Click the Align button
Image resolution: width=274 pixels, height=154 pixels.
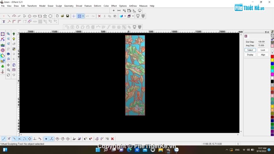pyautogui.click(x=263, y=55)
